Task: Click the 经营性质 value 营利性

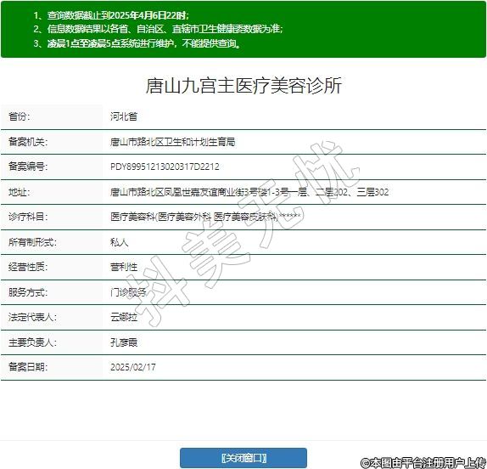Action: [x=124, y=267]
